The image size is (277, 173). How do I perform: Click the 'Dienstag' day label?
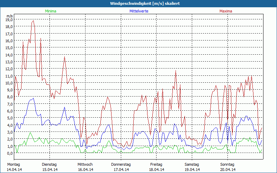coord(49,165)
